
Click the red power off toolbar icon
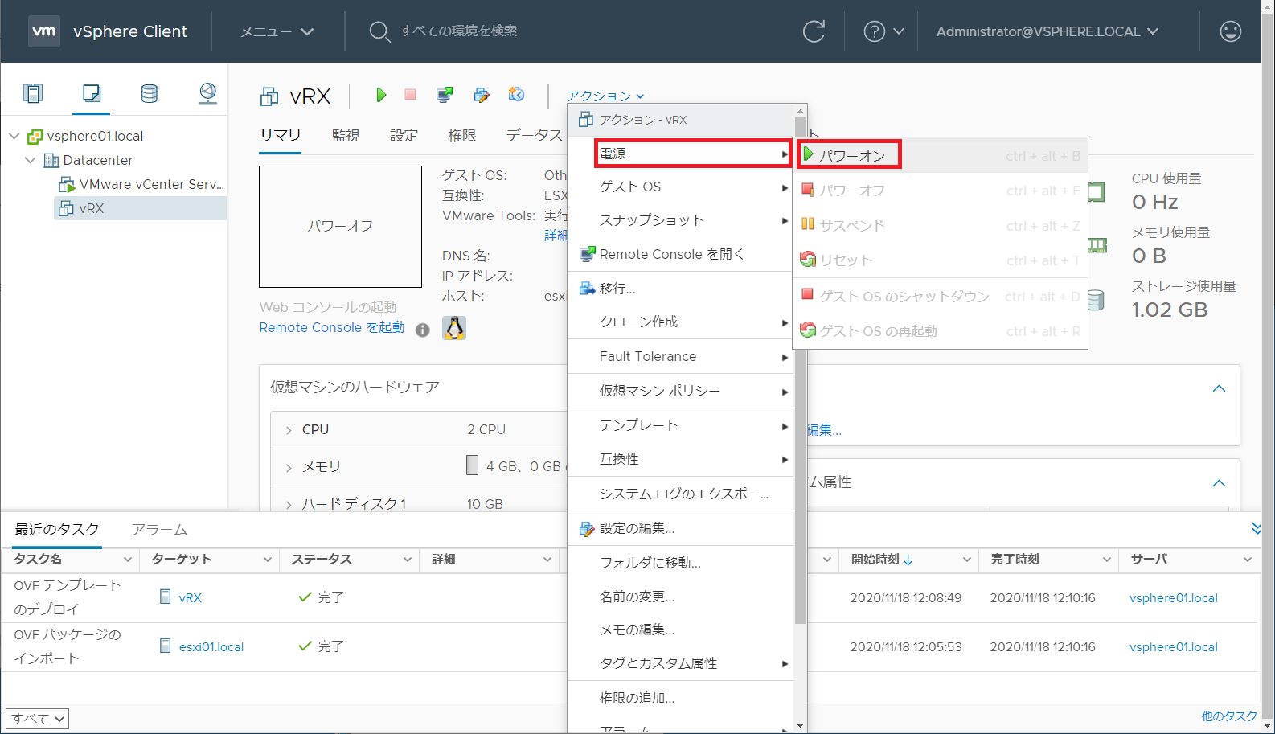(x=410, y=95)
